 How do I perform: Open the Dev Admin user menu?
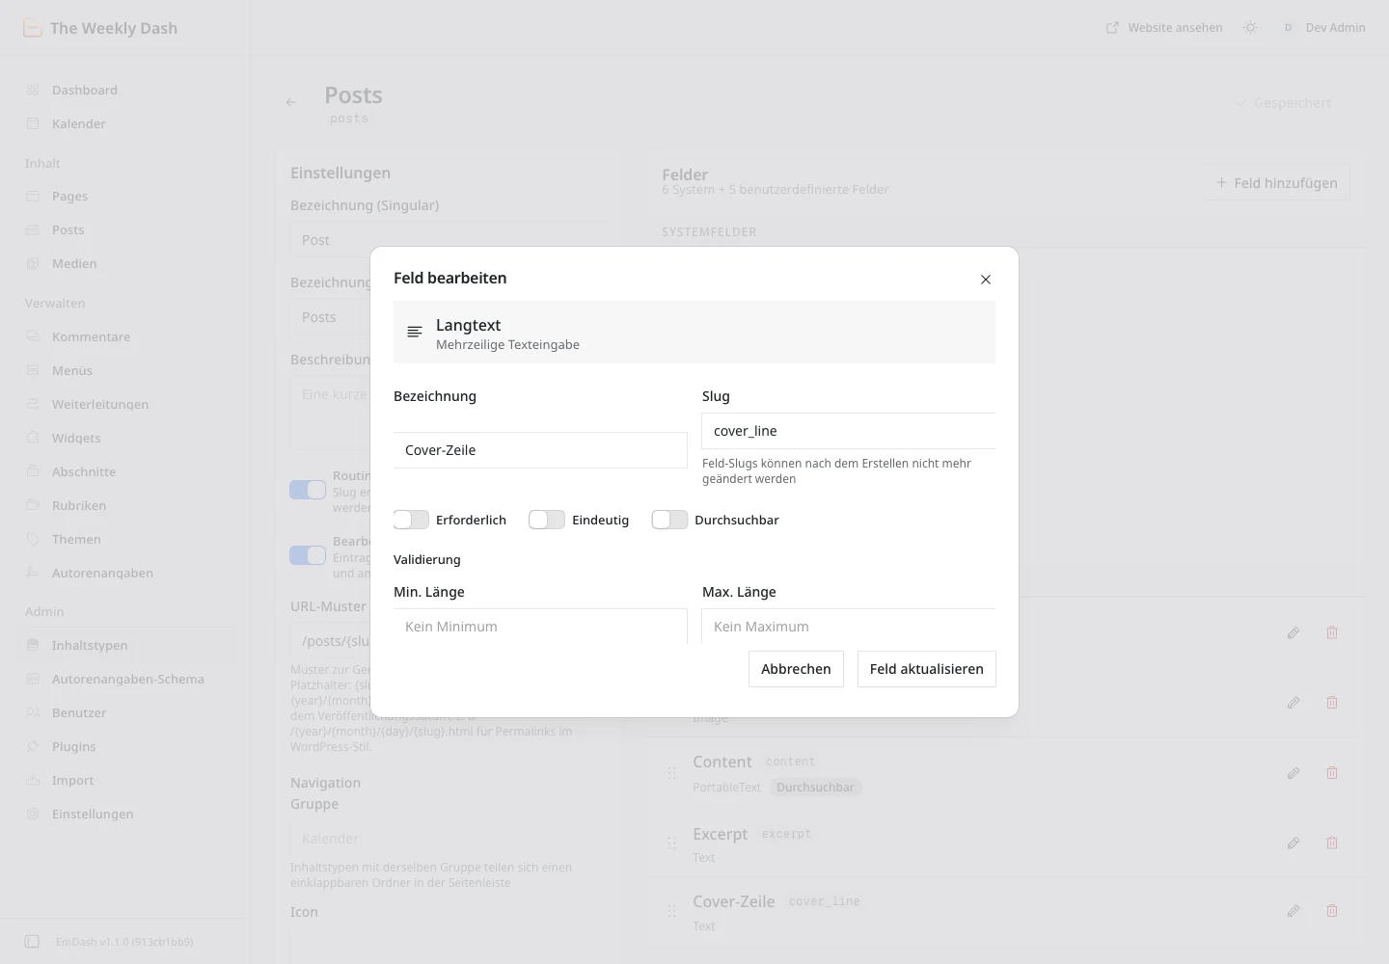[1323, 28]
